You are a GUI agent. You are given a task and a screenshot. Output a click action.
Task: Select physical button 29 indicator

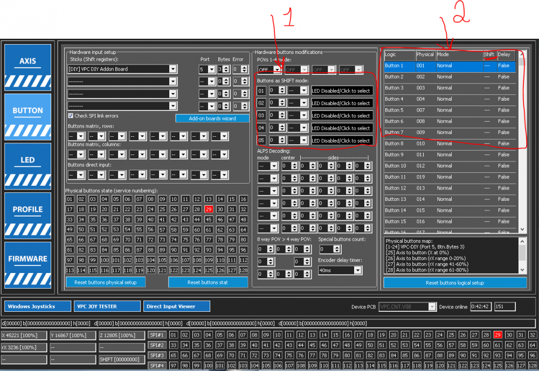(x=209, y=209)
